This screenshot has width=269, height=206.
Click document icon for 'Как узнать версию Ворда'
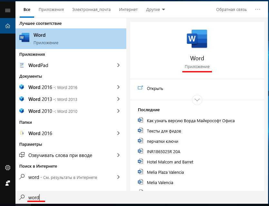pyautogui.click(x=140, y=120)
